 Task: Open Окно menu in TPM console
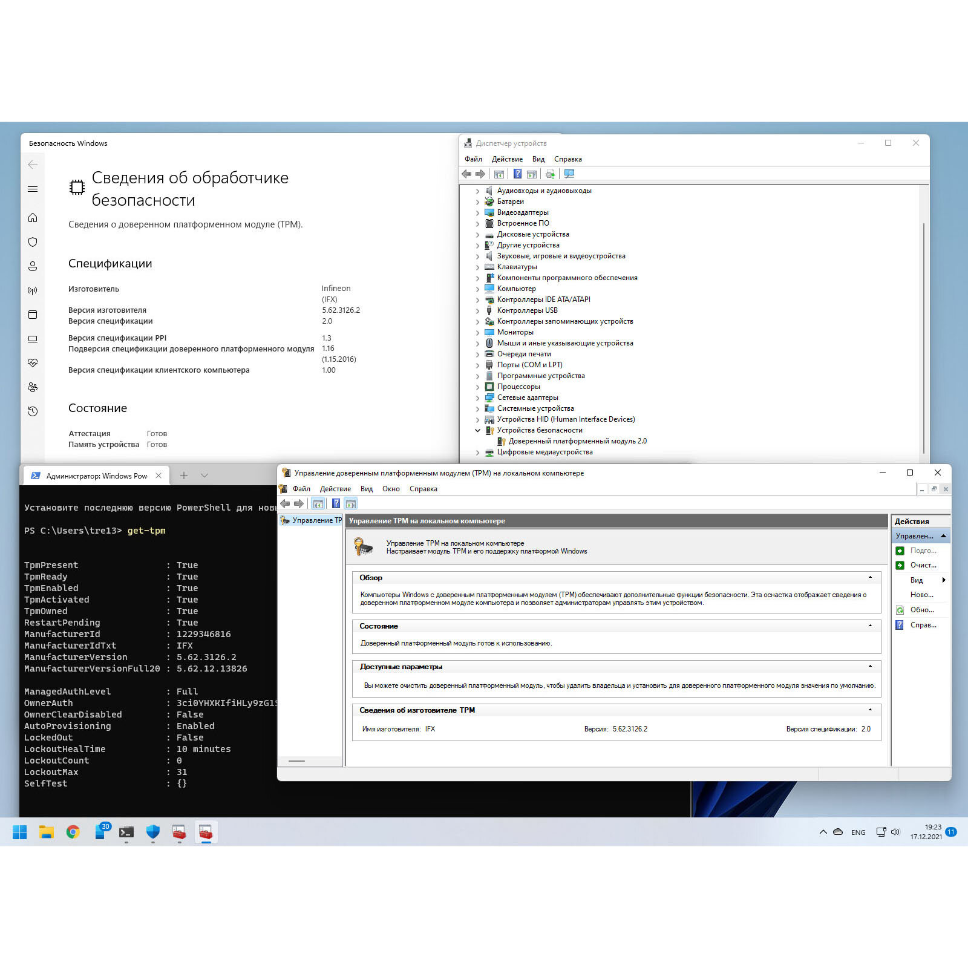click(x=391, y=489)
